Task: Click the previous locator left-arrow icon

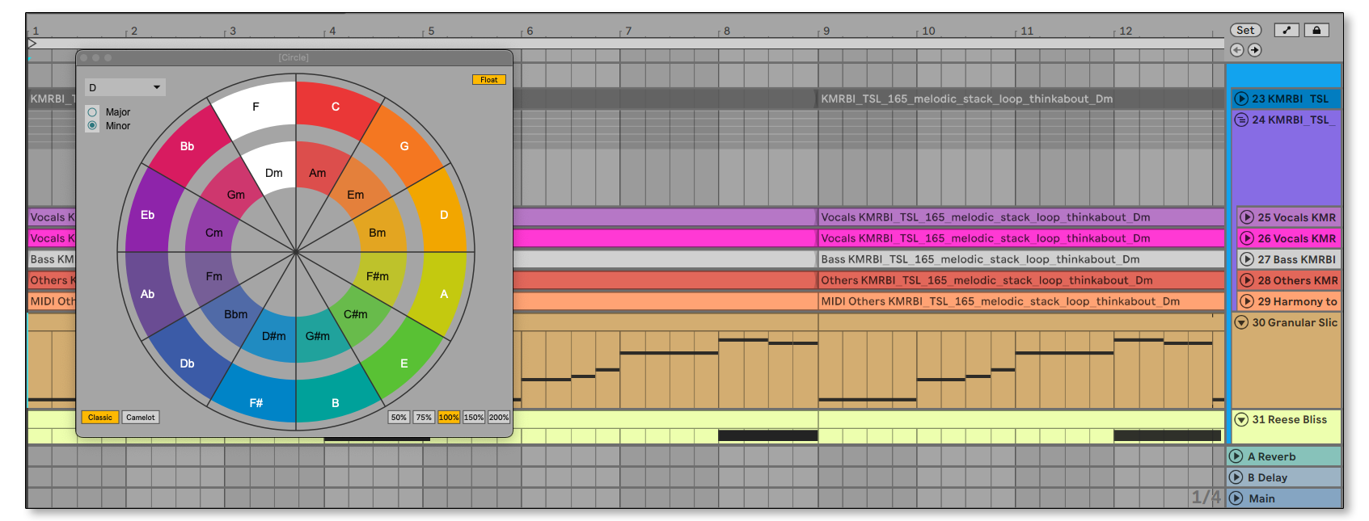Action: (x=1237, y=50)
